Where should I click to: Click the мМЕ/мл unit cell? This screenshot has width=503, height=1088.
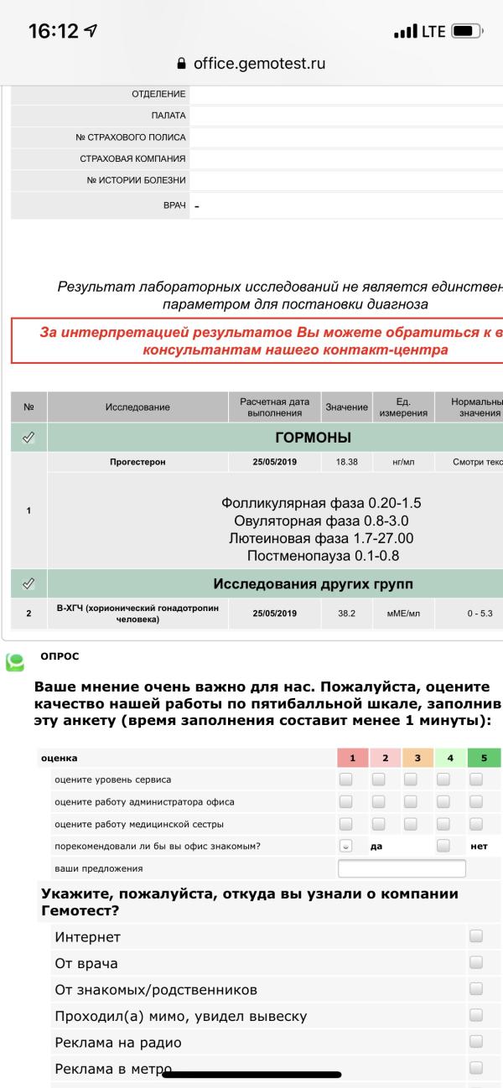click(403, 614)
